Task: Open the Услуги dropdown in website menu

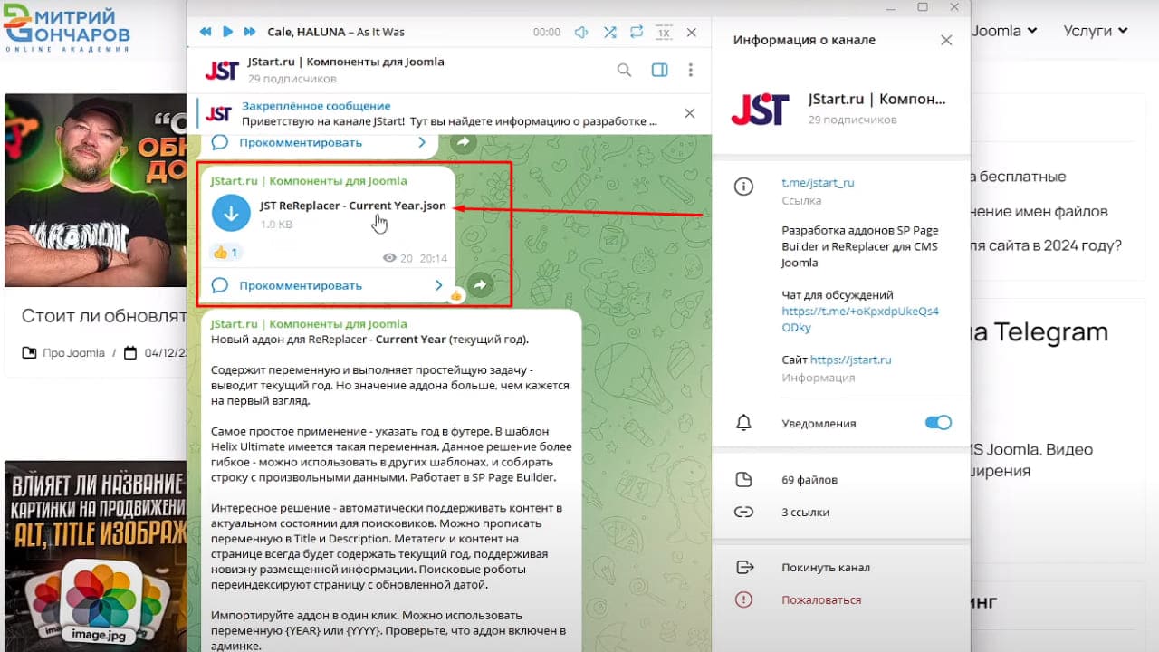Action: pos(1096,31)
